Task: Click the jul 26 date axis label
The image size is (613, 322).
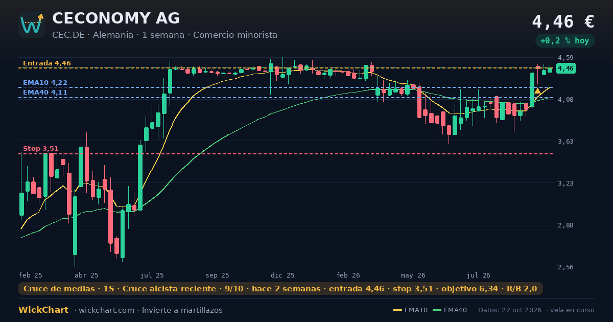Action: (x=479, y=275)
